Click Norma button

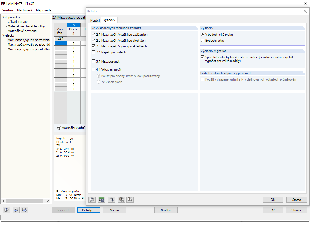[x=114, y=210]
